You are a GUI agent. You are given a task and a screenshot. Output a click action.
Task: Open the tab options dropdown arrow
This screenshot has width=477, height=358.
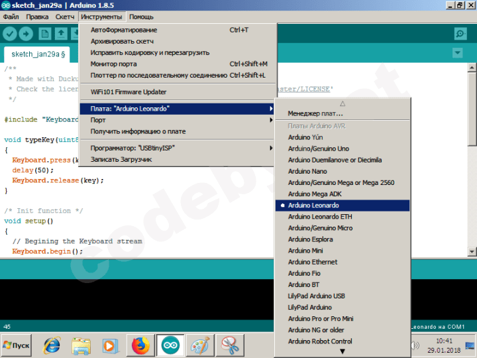[x=457, y=53]
